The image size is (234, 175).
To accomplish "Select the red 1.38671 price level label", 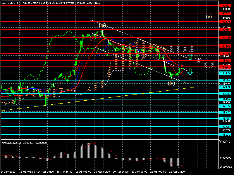I will 225,67.
